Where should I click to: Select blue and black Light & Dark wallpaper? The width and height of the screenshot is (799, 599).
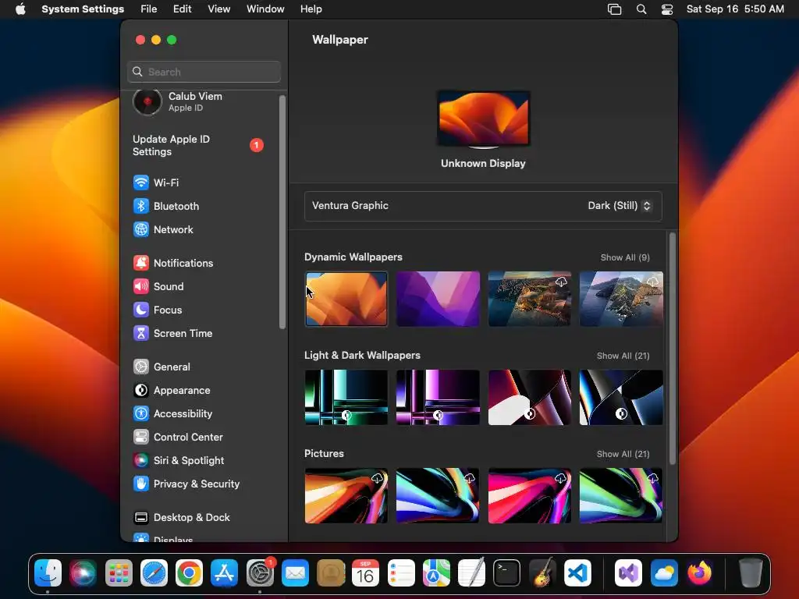point(621,397)
